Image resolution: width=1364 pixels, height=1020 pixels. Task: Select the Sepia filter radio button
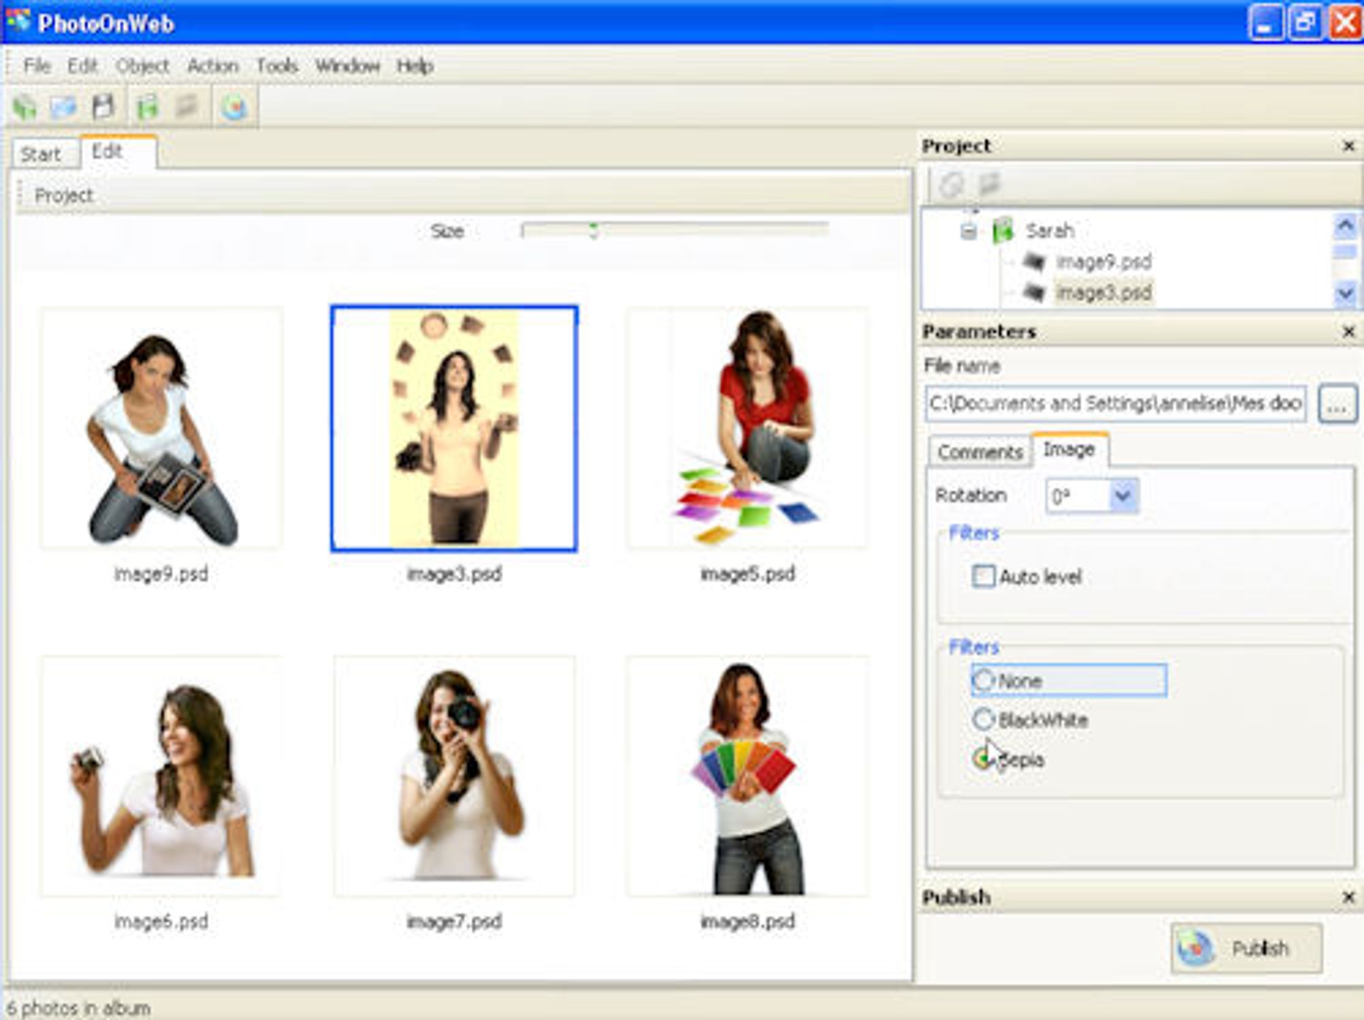(983, 758)
